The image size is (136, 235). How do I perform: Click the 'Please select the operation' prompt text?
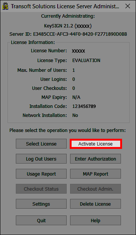(x=67, y=130)
